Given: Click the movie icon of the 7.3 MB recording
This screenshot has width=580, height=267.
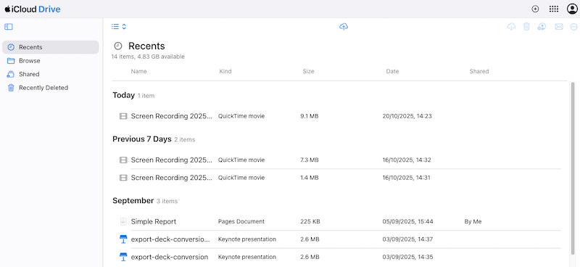Looking at the screenshot, I should coord(123,160).
